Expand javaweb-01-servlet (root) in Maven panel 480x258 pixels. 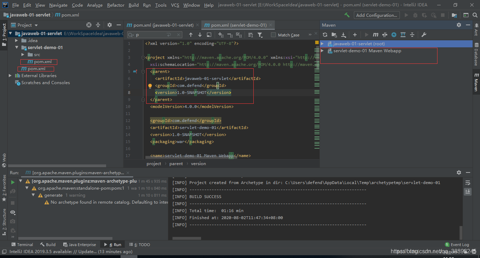323,44
